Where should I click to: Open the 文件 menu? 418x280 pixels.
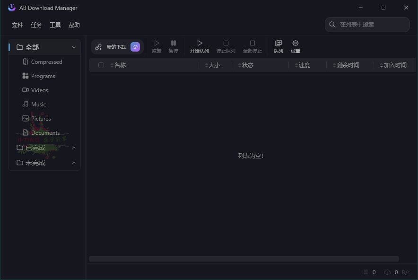[x=17, y=25]
